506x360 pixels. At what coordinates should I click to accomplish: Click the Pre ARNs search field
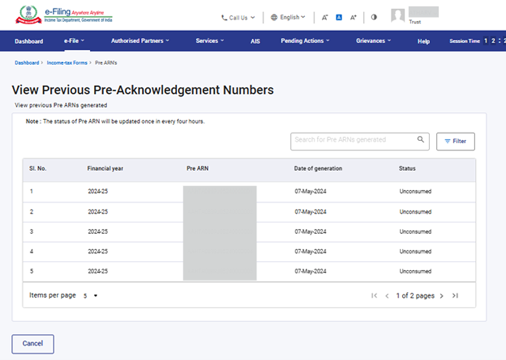click(353, 140)
